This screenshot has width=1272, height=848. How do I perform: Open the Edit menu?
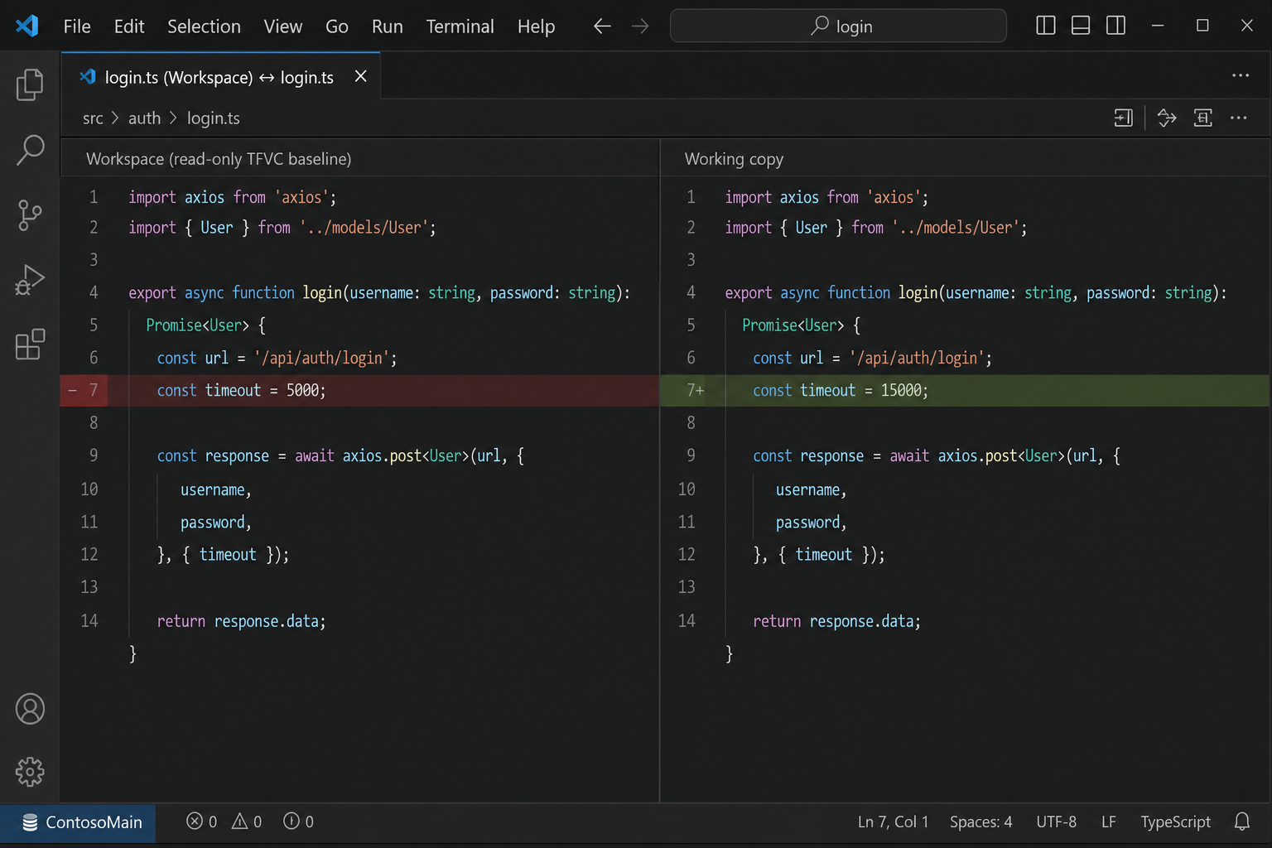[x=129, y=26]
